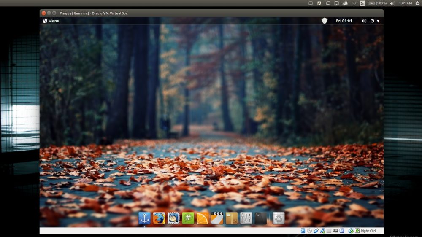The height and width of the screenshot is (237, 422).
Task: Open the Menu in guest top panel
Action: (51, 21)
